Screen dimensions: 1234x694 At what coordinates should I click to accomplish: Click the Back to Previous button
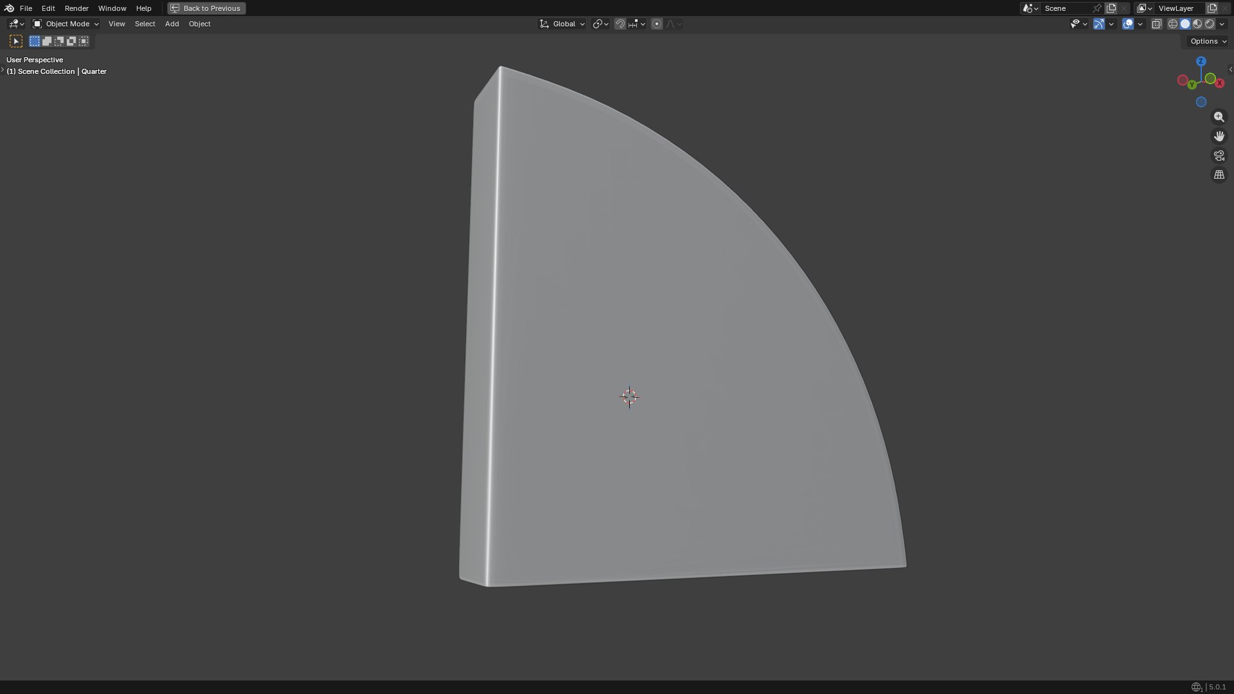click(206, 8)
